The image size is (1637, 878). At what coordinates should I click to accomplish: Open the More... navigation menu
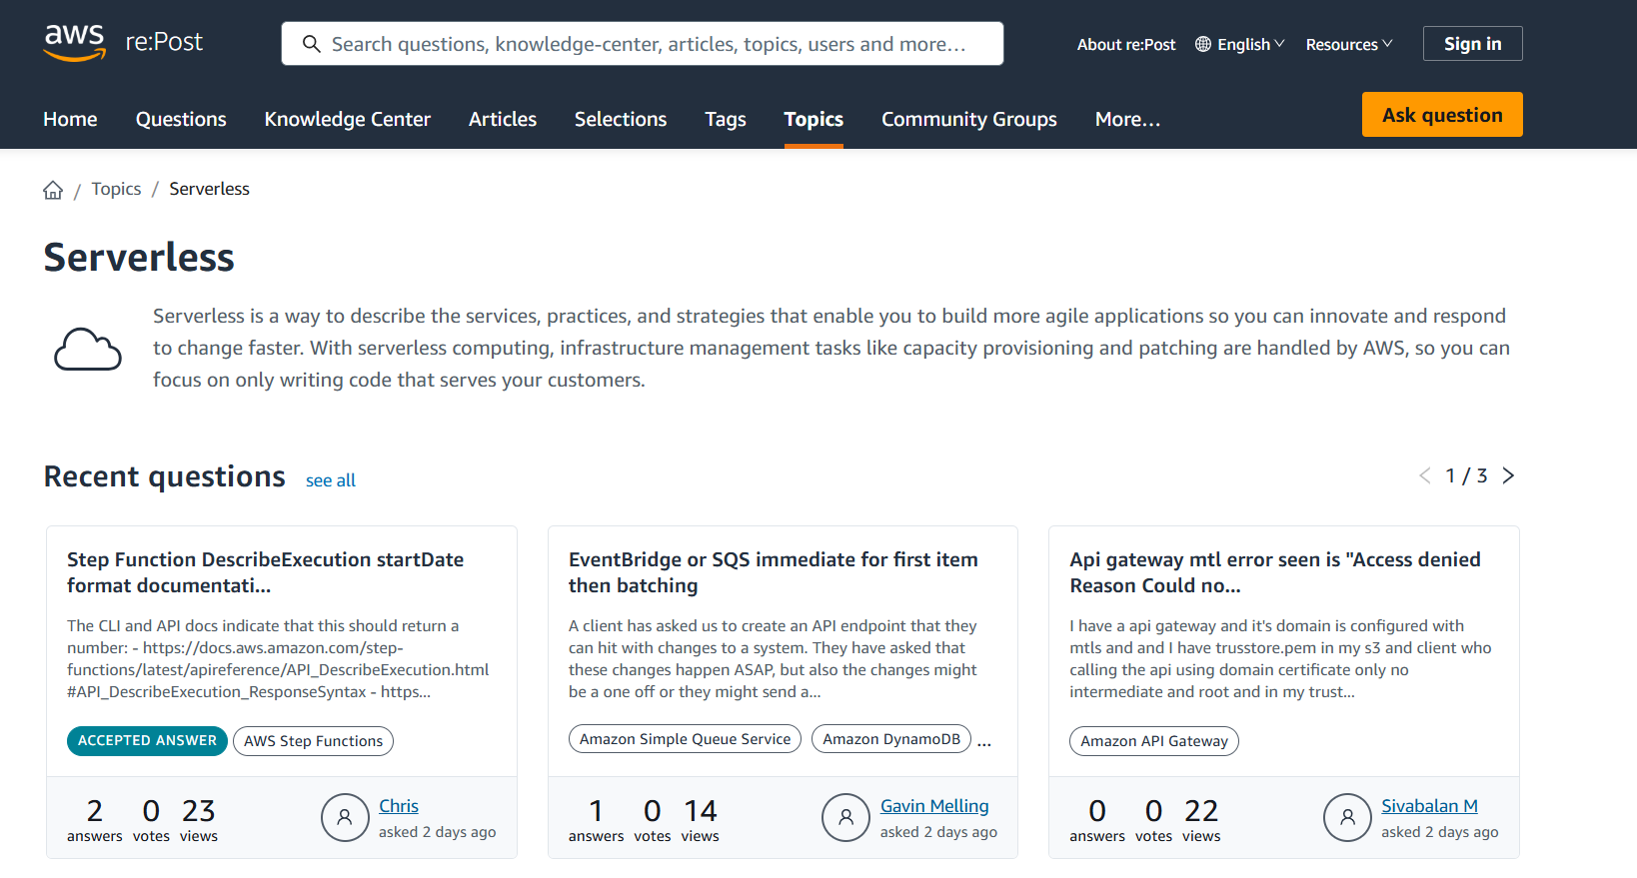[x=1127, y=119]
